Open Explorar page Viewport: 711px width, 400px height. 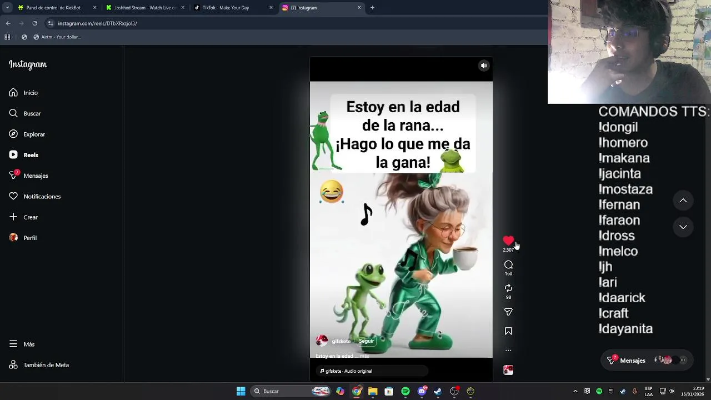pyautogui.click(x=27, y=134)
